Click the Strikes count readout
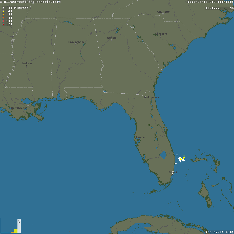The height and width of the screenshot is (234, 234). click(219, 8)
